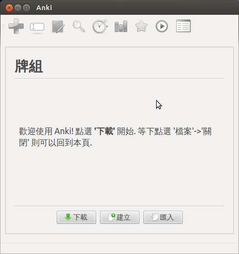
Task: Click the 匯入 import button
Action: pos(163,217)
